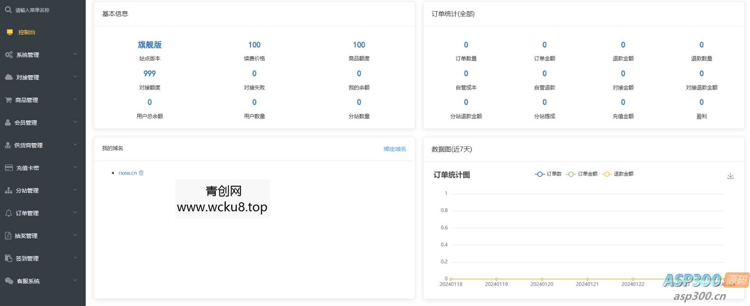The image size is (750, 306).
Task: Click the 商品管理 shopping cart icon
Action: 9,100
